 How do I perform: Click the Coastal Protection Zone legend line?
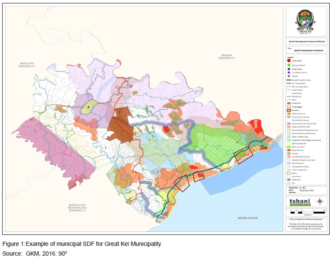tap(290, 81)
